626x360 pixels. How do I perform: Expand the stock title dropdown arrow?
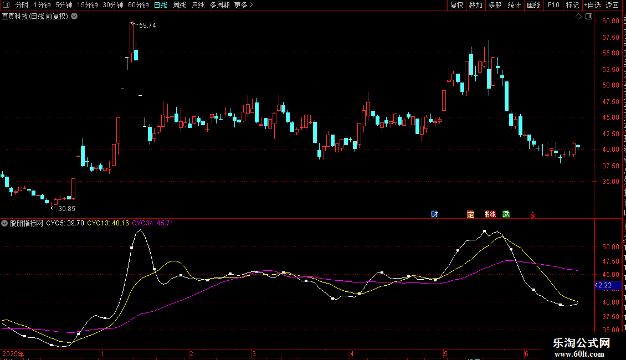[x=74, y=17]
